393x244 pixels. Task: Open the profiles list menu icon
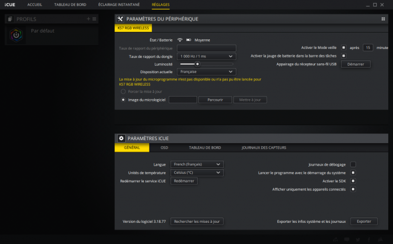pos(94,19)
